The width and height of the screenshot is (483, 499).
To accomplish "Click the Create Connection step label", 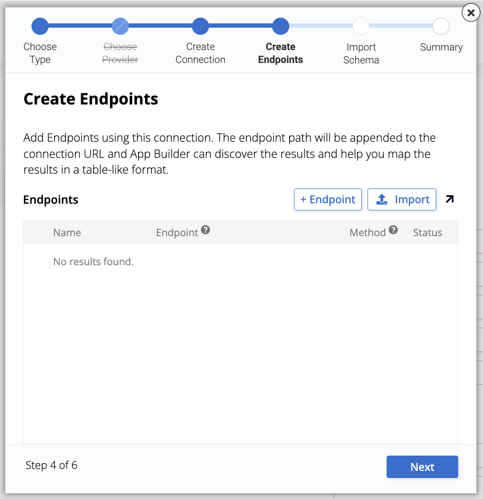I will 200,53.
